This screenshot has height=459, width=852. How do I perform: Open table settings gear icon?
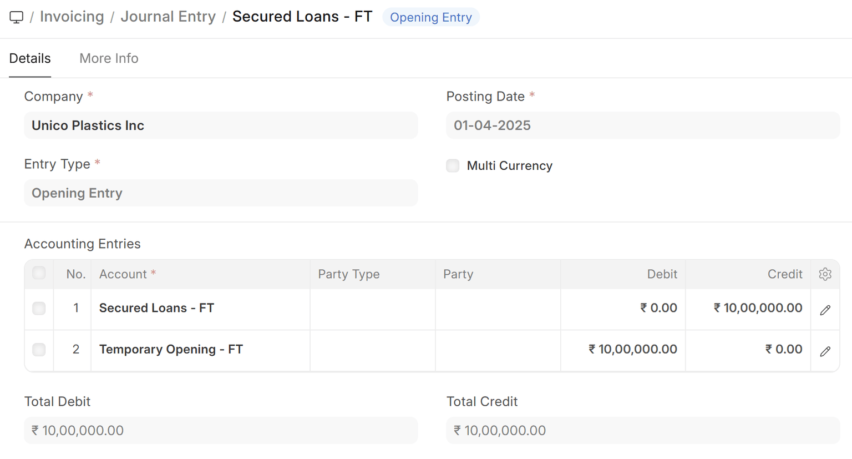coord(825,274)
